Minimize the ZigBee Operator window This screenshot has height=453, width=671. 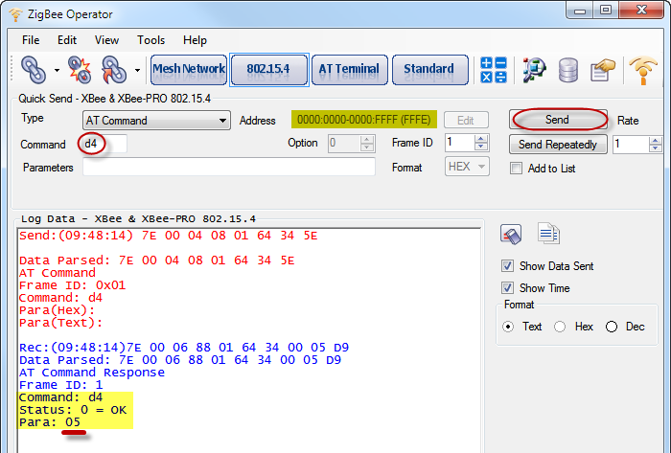click(580, 11)
